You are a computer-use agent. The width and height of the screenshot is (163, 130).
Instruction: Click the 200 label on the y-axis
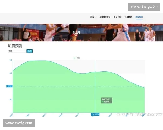(x=11, y=99)
